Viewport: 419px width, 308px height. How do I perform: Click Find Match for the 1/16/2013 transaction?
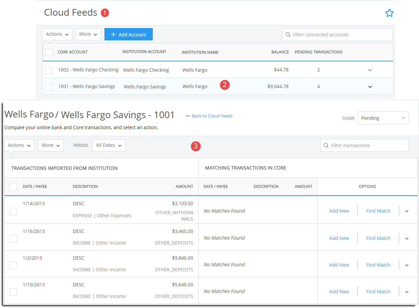point(378,238)
